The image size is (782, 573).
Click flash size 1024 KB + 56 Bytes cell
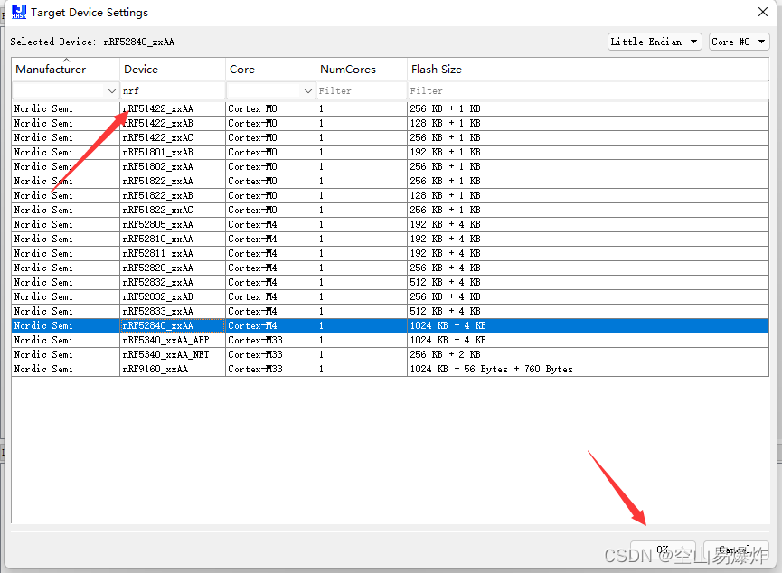(588, 369)
